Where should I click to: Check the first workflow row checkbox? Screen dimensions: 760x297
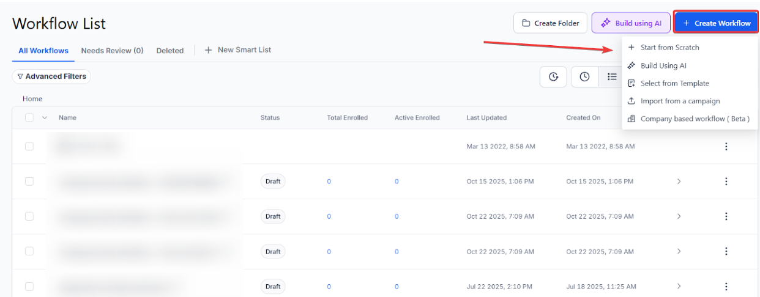click(29, 147)
